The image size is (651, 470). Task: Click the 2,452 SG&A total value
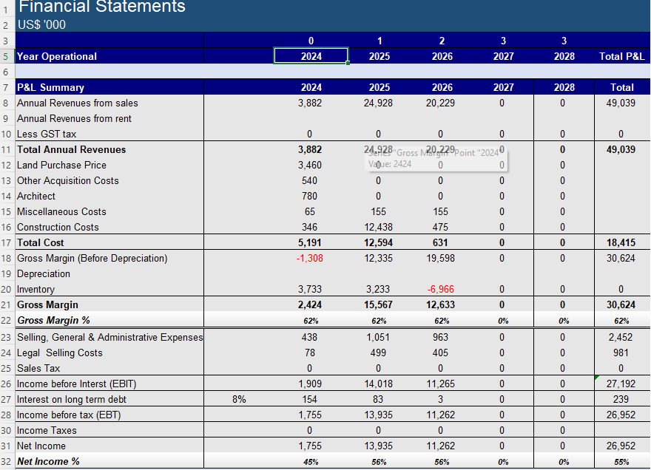click(x=621, y=337)
